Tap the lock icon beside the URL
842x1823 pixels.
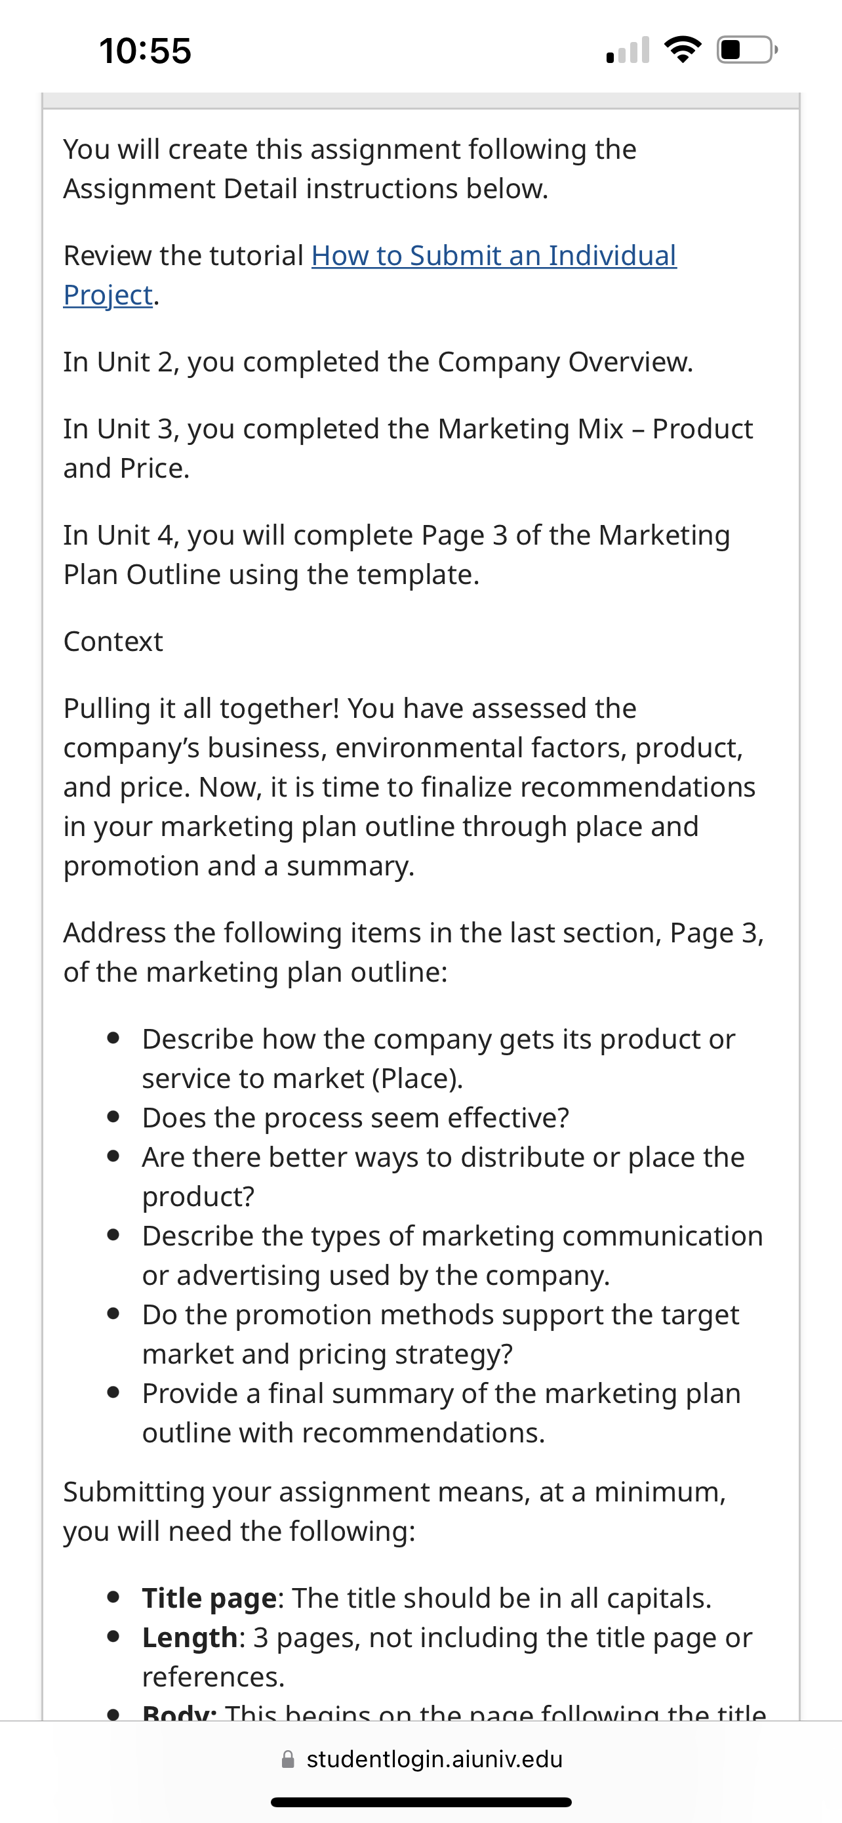tap(288, 1759)
